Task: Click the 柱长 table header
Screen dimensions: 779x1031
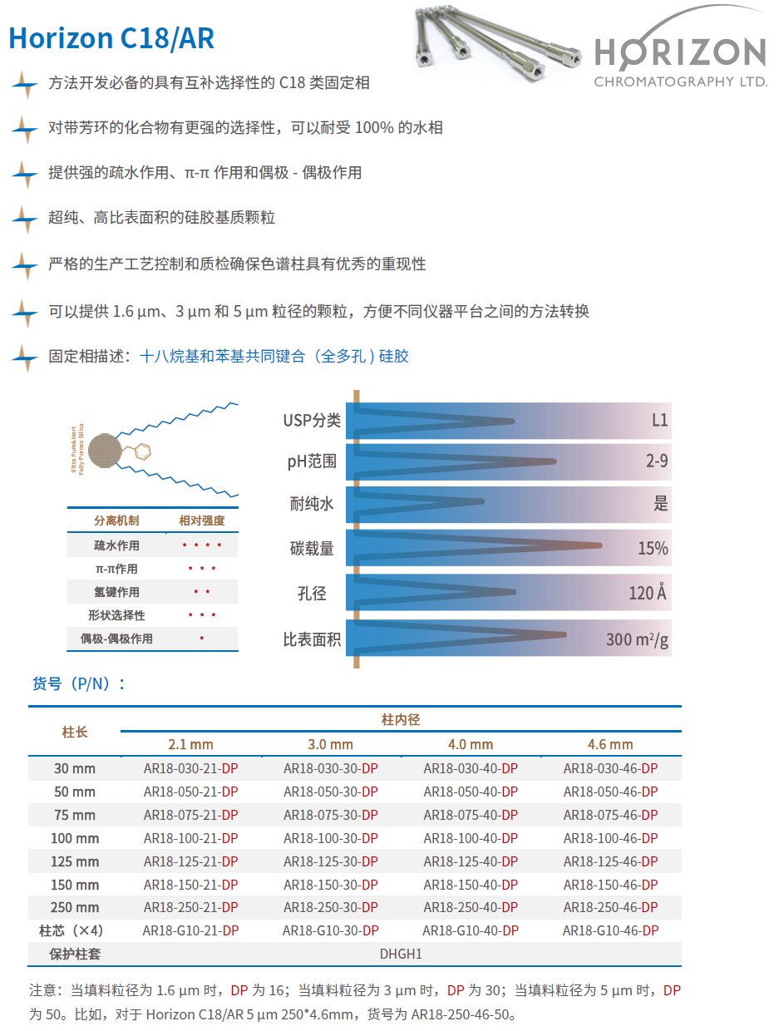Action: tap(75, 732)
